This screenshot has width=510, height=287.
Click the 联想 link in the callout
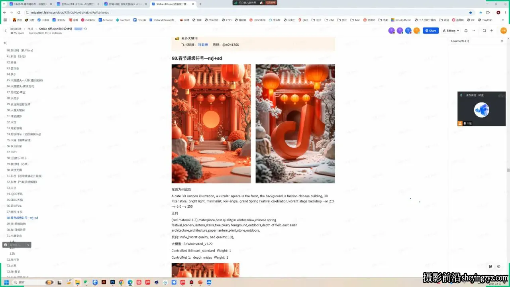(203, 45)
